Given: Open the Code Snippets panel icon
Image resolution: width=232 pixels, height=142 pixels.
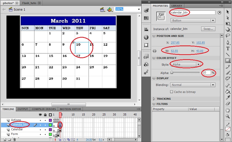Looking at the screenshot, I should pos(146,56).
